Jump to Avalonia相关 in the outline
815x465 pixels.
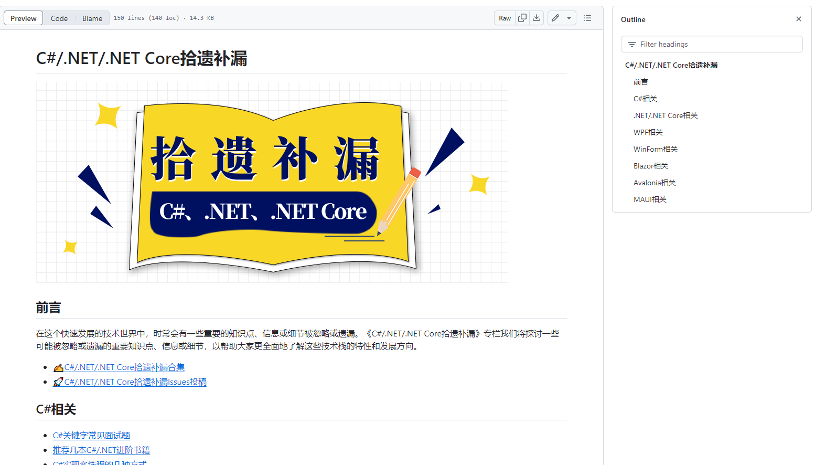[655, 183]
